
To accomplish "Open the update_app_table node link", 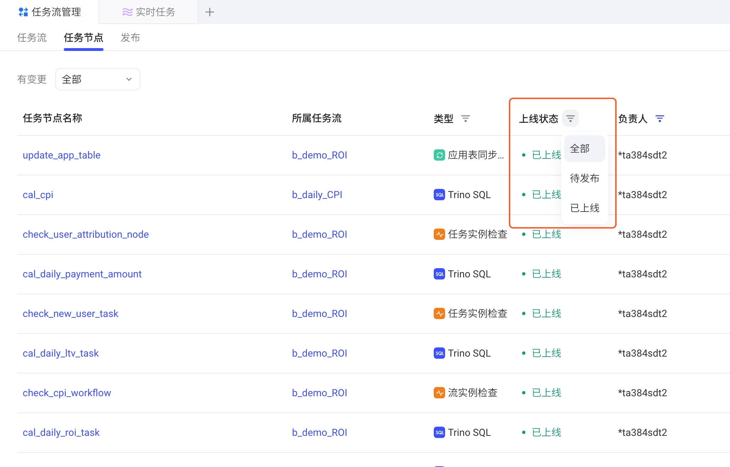I will 62,155.
